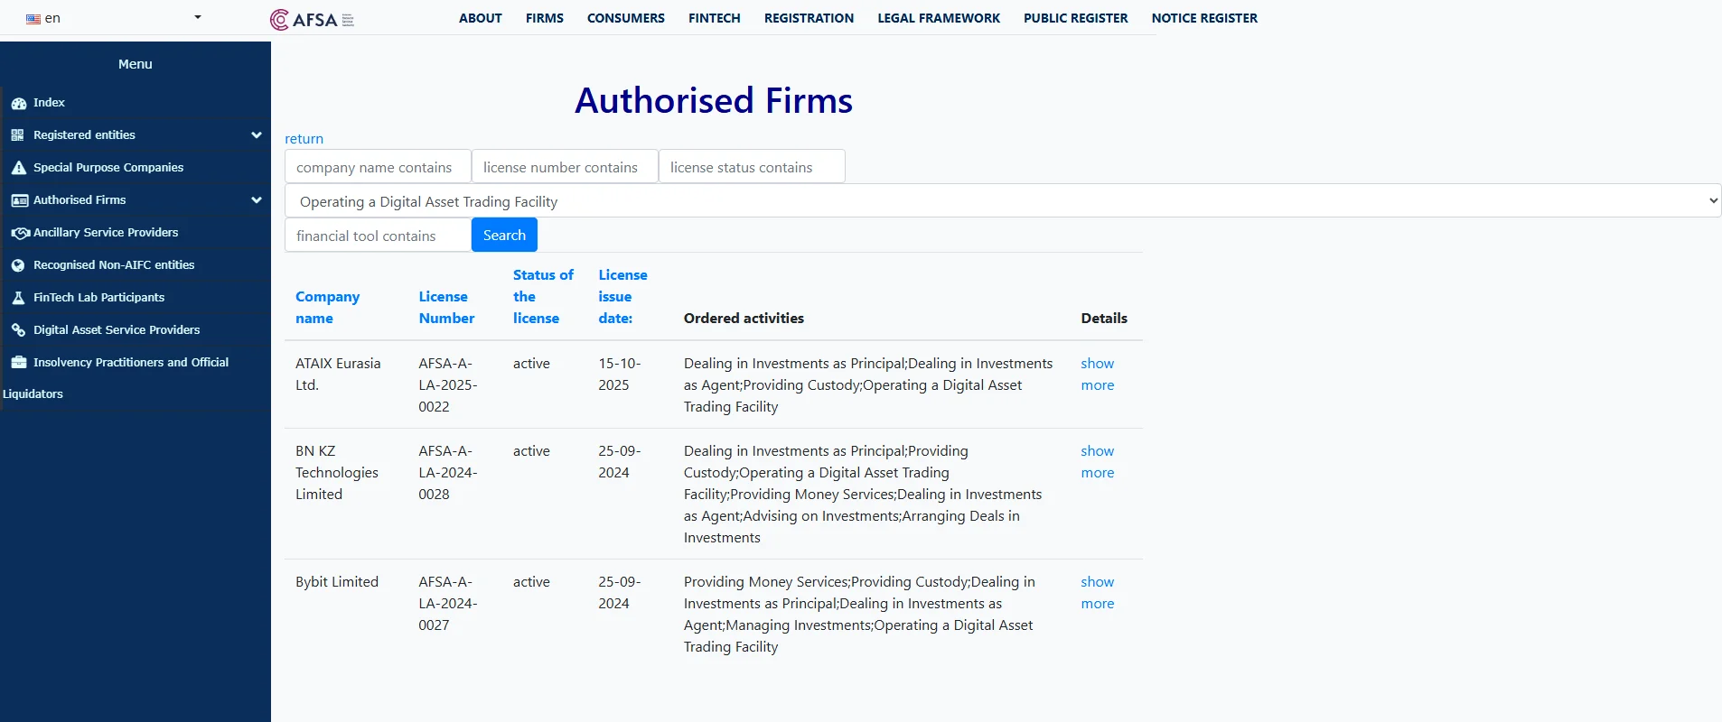Image resolution: width=1722 pixels, height=722 pixels.
Task: Open the REGISTRATION menu
Action: point(809,18)
